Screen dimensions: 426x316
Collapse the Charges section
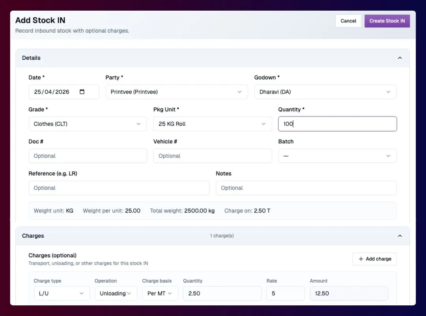tap(400, 236)
